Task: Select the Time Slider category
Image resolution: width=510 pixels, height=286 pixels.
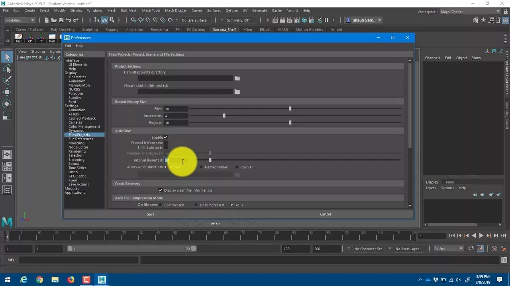Action: [x=77, y=168]
